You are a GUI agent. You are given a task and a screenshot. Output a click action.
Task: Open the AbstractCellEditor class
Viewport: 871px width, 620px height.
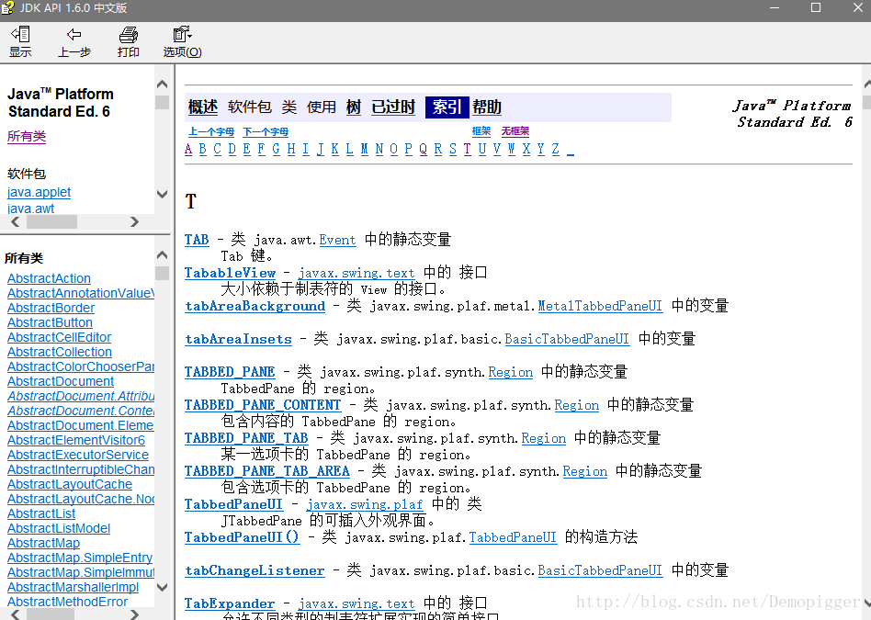coord(60,337)
